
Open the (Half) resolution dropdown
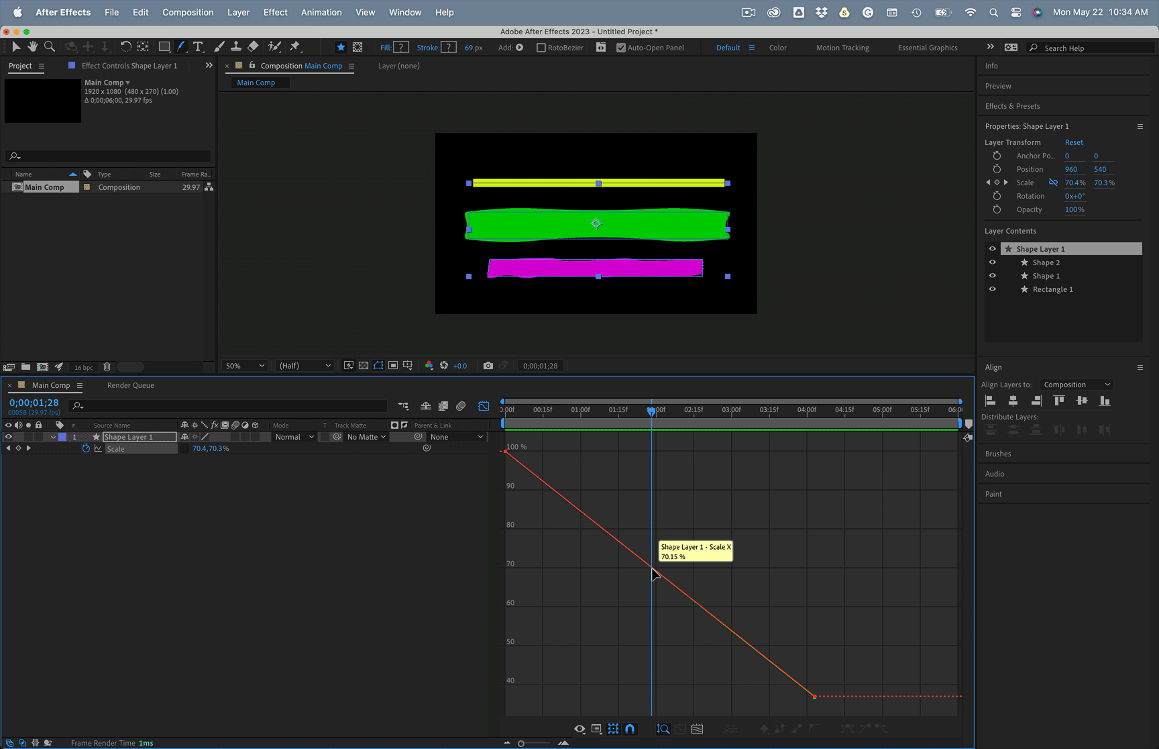click(305, 366)
